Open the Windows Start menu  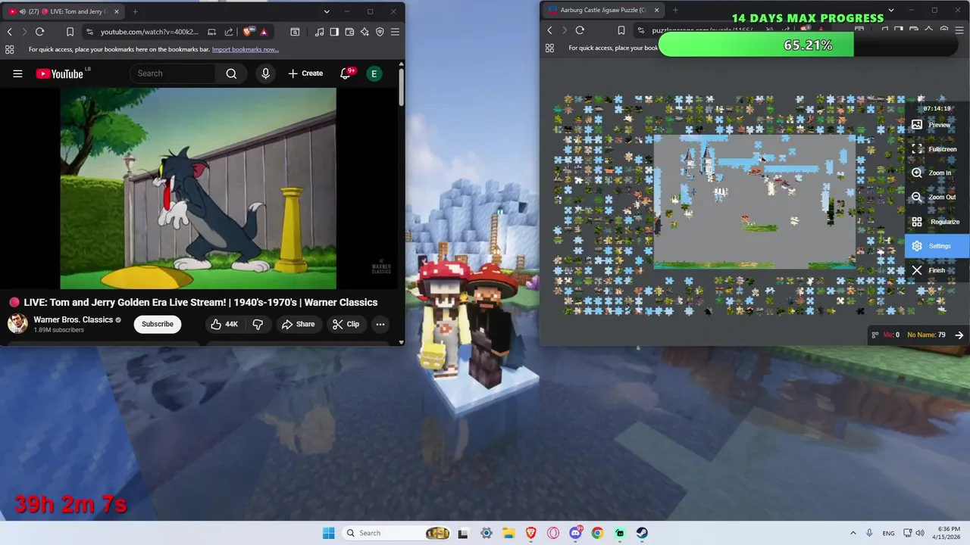[328, 533]
